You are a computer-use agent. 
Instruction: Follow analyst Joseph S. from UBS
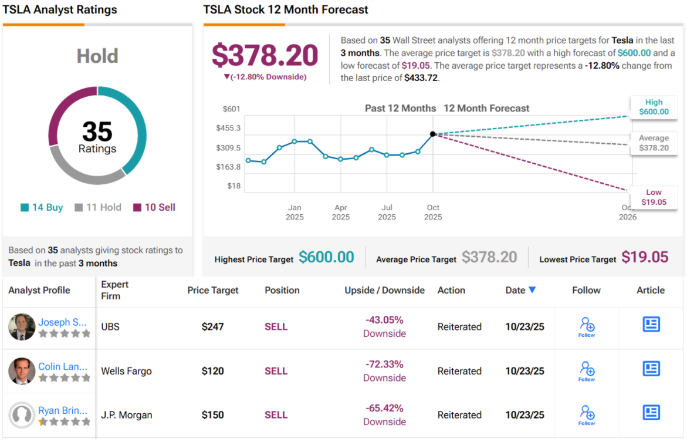(x=587, y=326)
